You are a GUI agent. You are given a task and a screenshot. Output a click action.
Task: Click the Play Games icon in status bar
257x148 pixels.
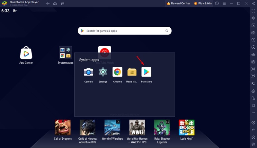(x=15, y=11)
